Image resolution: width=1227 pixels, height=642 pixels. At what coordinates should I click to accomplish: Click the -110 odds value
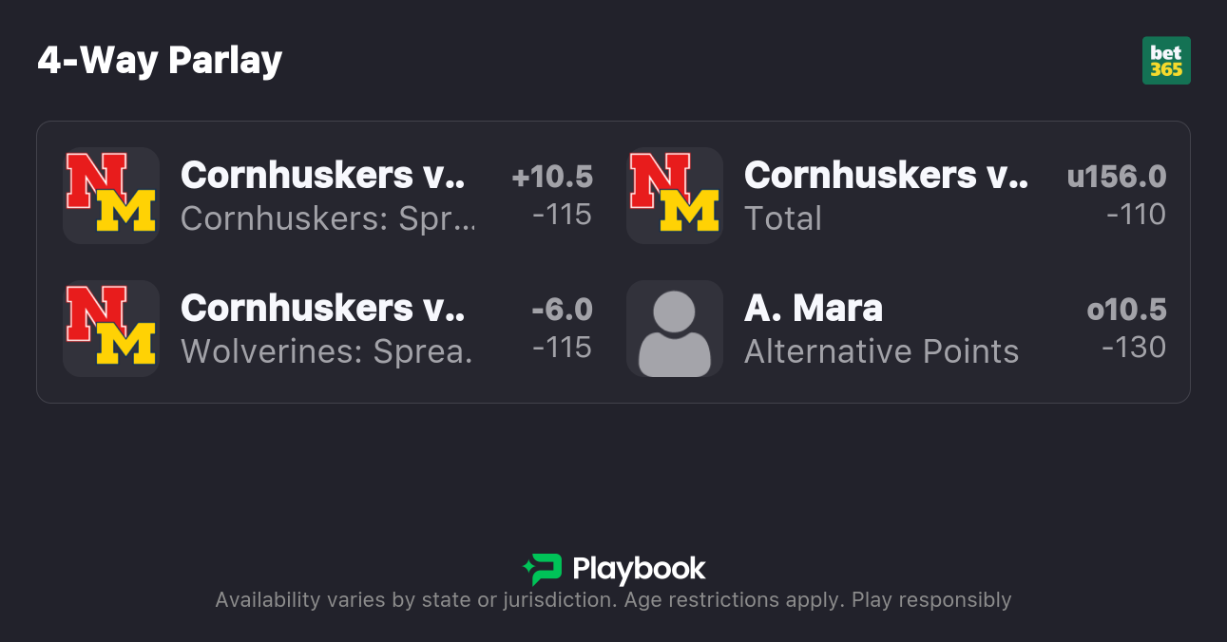pyautogui.click(x=1136, y=215)
